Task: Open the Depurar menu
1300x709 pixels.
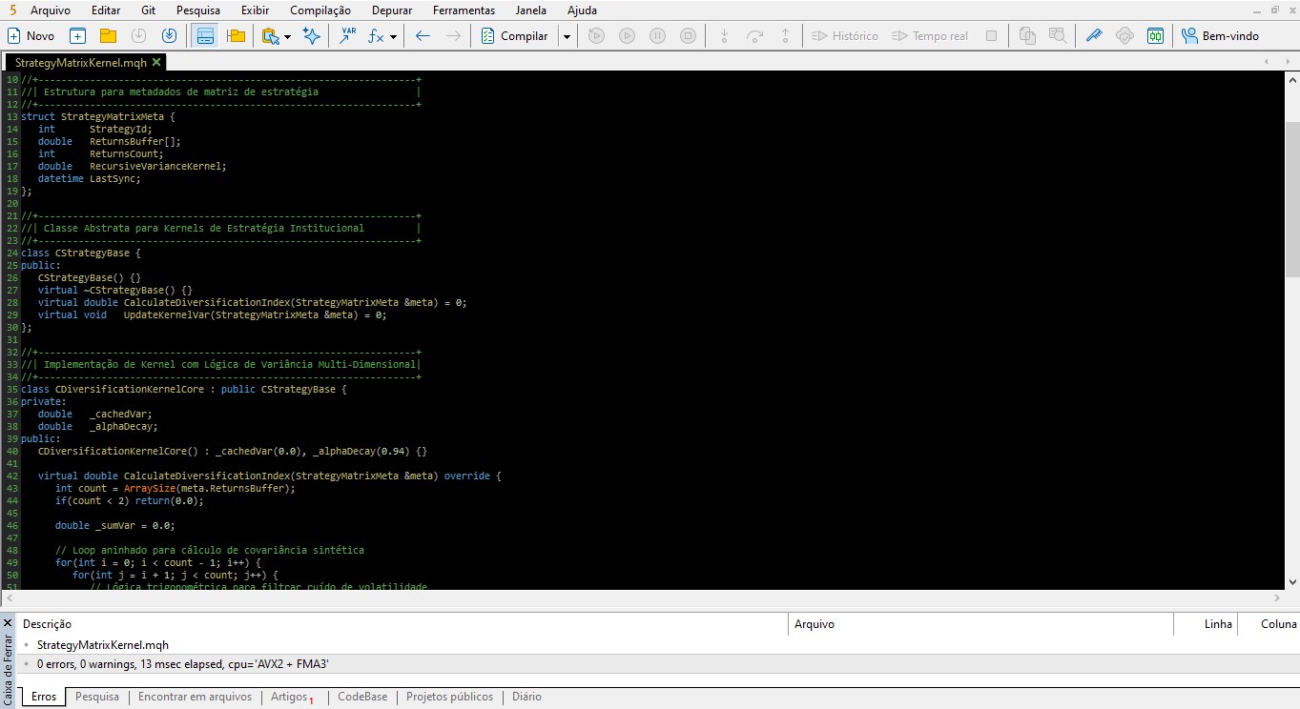Action: tap(390, 10)
